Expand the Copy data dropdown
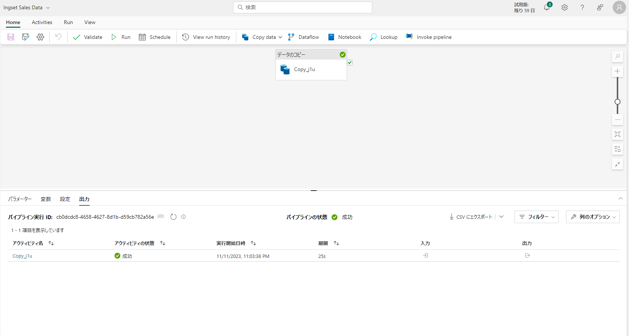The width and height of the screenshot is (629, 336). [x=280, y=37]
